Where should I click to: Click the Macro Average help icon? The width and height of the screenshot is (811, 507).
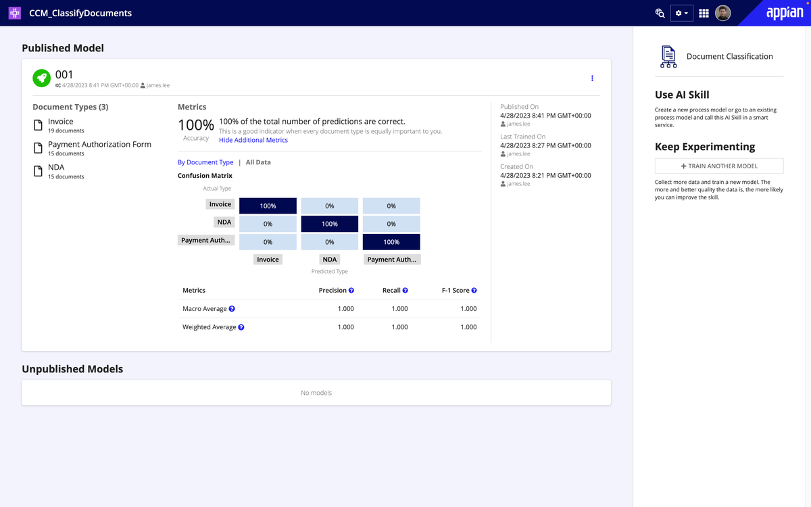pyautogui.click(x=232, y=309)
